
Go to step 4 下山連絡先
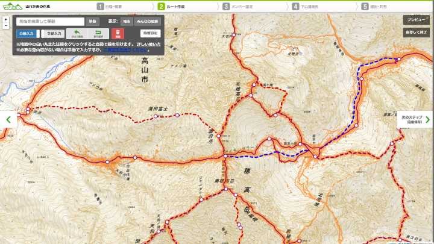306,7
